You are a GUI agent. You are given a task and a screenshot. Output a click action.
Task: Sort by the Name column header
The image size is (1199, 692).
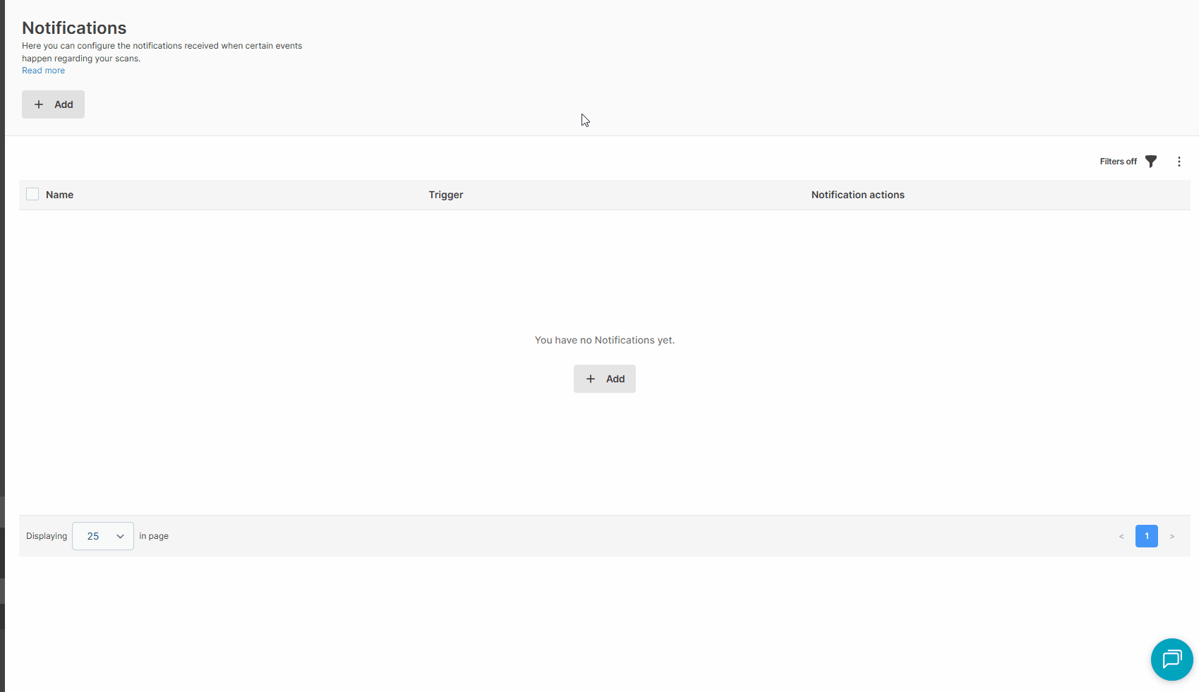[x=59, y=195]
